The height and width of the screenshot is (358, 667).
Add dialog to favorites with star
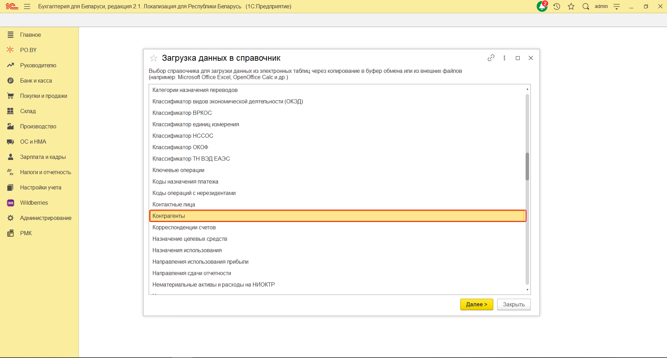pos(154,58)
